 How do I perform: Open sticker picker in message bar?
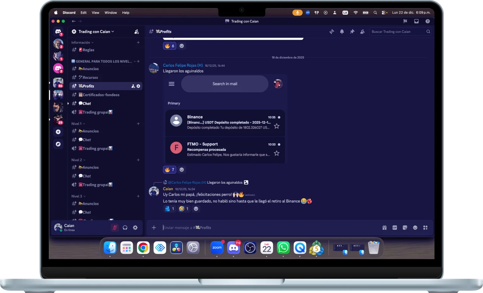(405, 227)
